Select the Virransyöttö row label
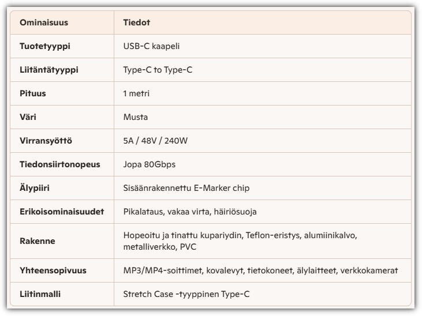 pyautogui.click(x=45, y=141)
